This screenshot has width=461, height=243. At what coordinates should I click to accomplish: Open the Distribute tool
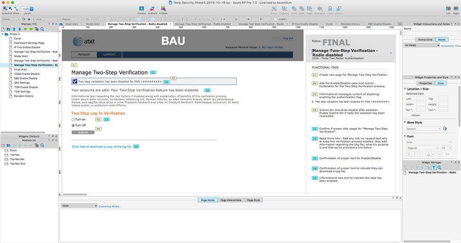320,9
